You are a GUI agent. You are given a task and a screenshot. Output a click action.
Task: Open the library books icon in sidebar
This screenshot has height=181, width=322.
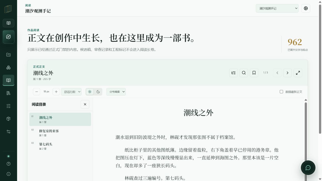pos(9,93)
